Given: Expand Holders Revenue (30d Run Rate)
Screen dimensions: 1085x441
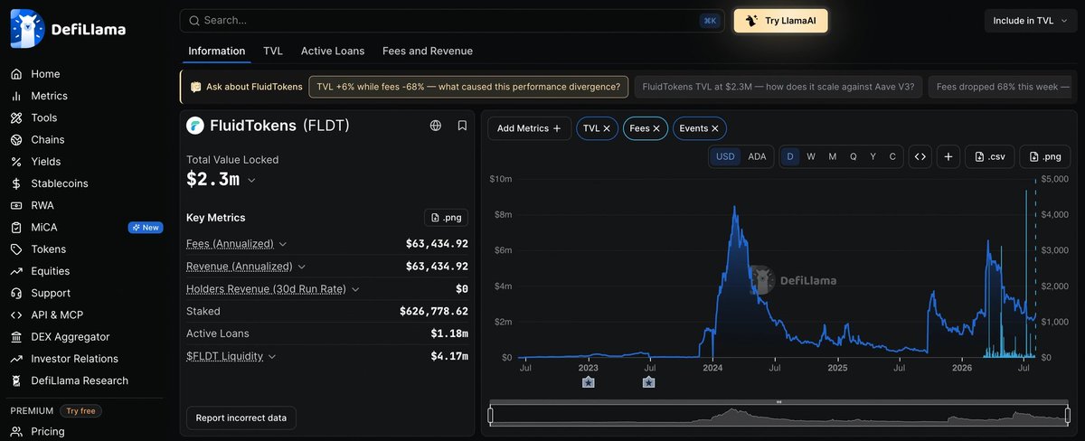Looking at the screenshot, I should 355,289.
